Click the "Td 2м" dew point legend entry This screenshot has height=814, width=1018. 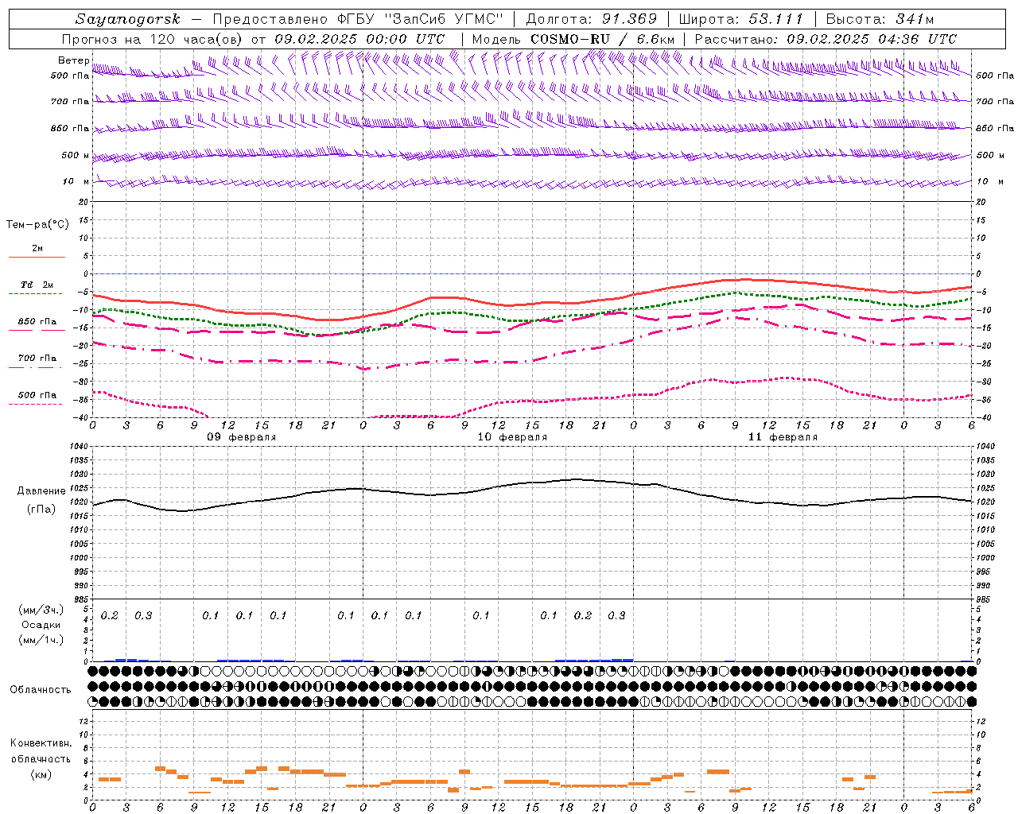coord(37,285)
